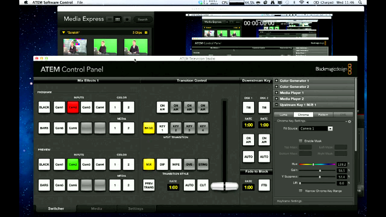Select Cam1 on the Program bus
The image size is (386, 217).
[59, 107]
